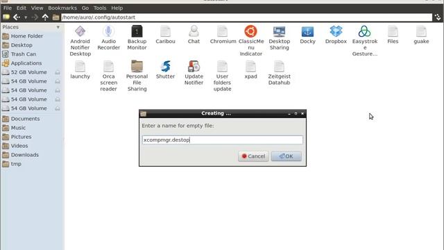The height and width of the screenshot is (250, 444).
Task: Select the Dropbox icon
Action: pyautogui.click(x=336, y=31)
